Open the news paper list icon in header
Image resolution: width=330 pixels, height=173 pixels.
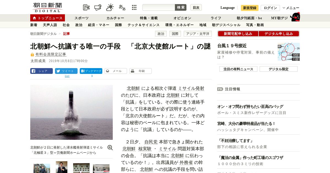86,7
